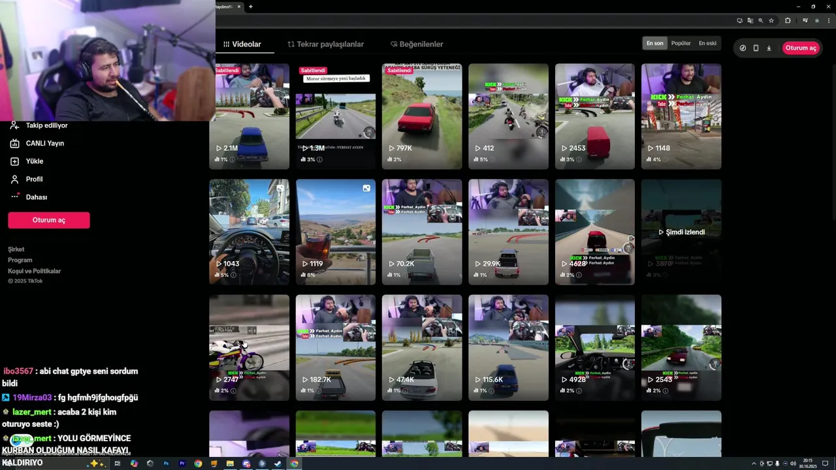836x470 pixels.
Task: Open the Şimdi izlendi video
Action: [x=681, y=232]
